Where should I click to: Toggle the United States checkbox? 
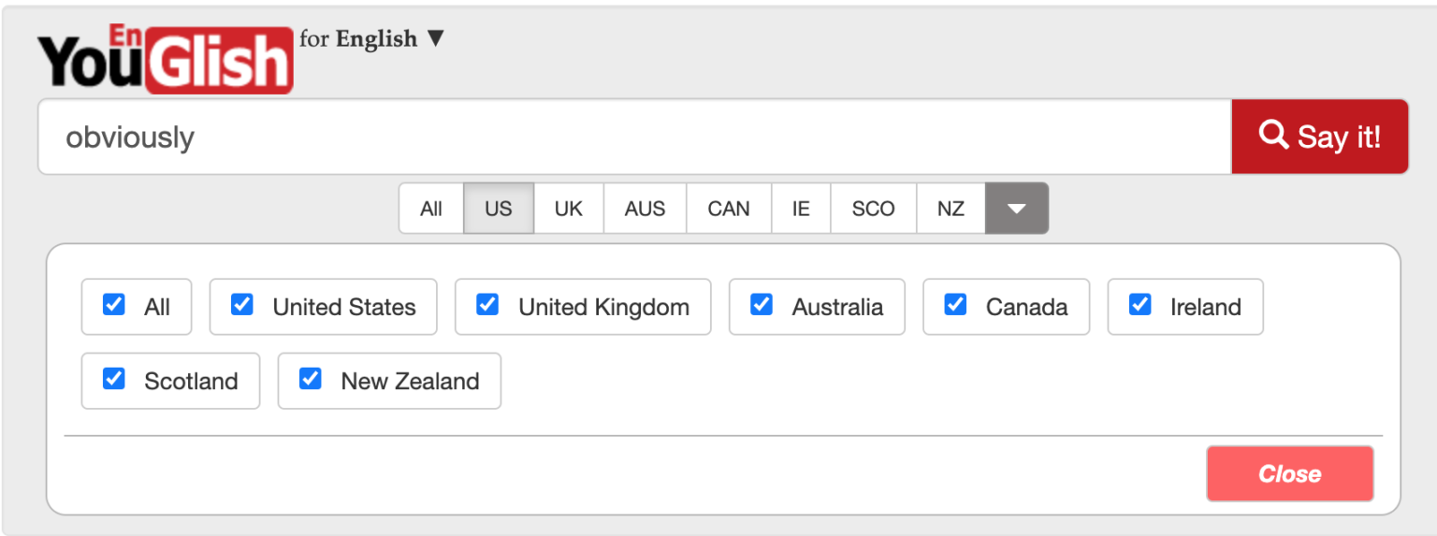pyautogui.click(x=242, y=305)
